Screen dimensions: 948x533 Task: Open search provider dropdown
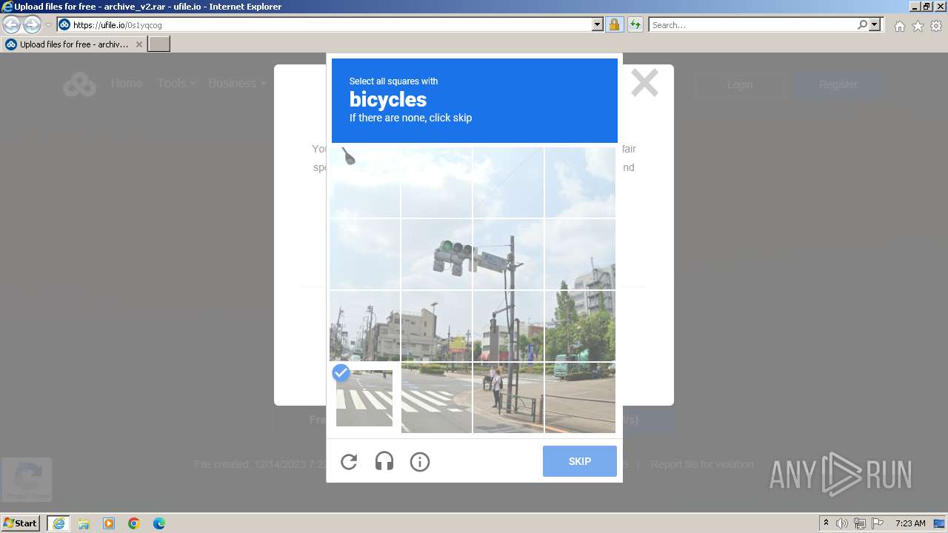tap(875, 24)
